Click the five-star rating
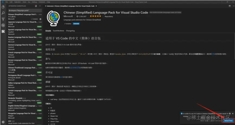235x125 pixels. [x=96, y=16]
